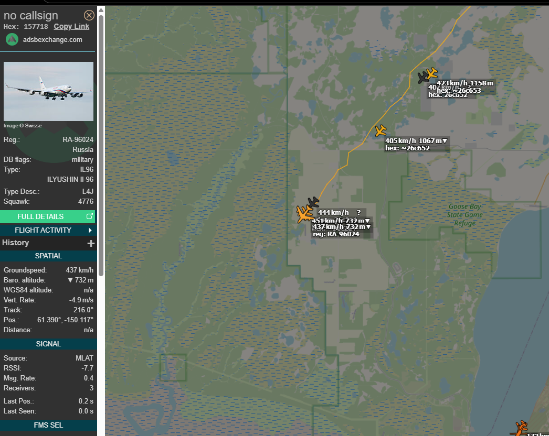Open the Il-96 aircraft photo
This screenshot has width=549, height=436.
click(x=48, y=91)
